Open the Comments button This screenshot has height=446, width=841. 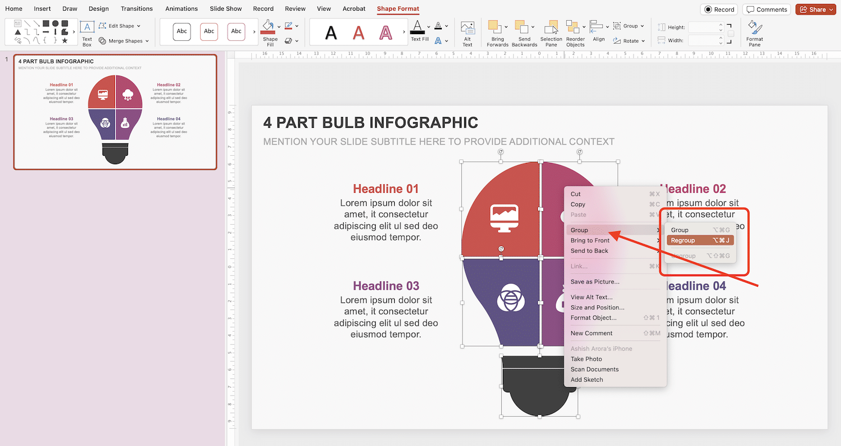[x=766, y=10]
